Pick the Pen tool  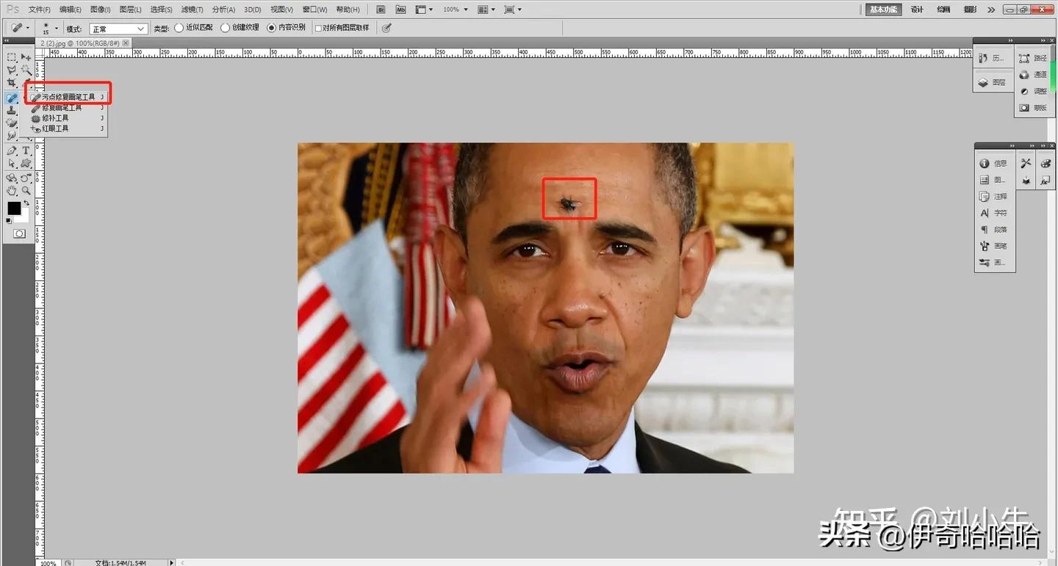tap(12, 150)
